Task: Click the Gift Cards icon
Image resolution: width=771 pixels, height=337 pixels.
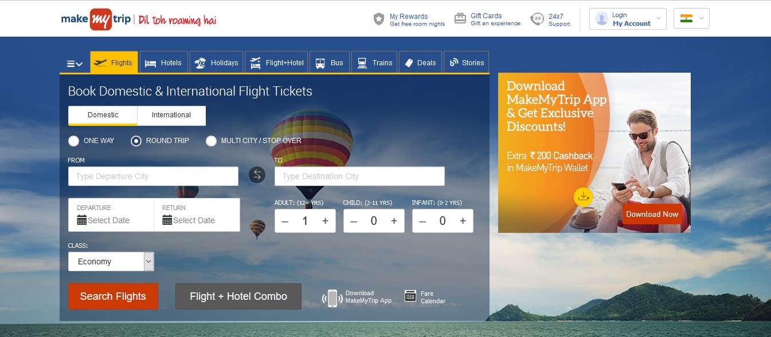Action: pyautogui.click(x=460, y=19)
